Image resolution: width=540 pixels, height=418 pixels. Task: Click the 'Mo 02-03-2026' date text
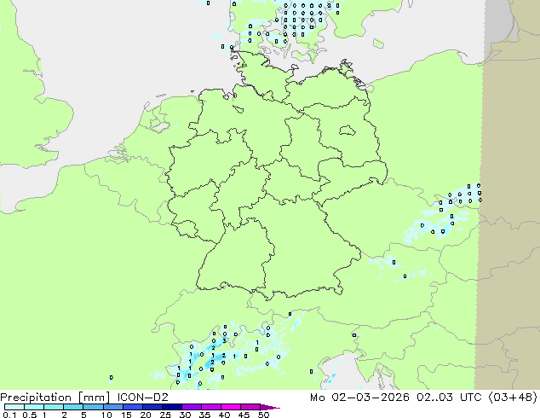point(359,398)
